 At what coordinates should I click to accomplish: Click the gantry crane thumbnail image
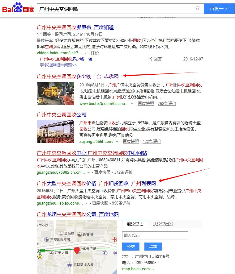[56, 131]
